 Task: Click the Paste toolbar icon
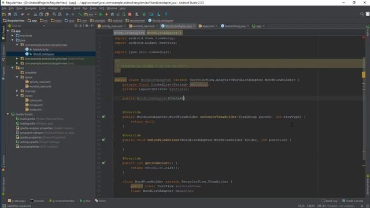(x=47, y=14)
